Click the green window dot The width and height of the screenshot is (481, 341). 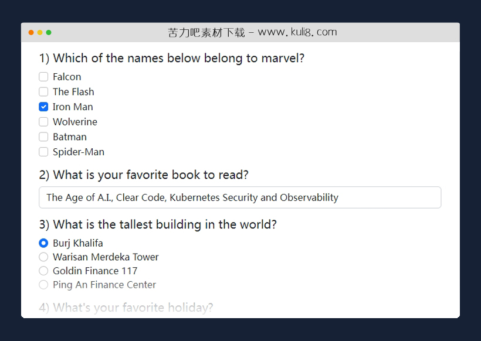49,32
